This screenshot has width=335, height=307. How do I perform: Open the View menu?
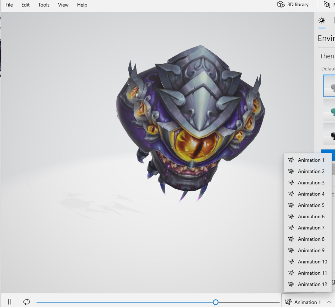point(63,5)
